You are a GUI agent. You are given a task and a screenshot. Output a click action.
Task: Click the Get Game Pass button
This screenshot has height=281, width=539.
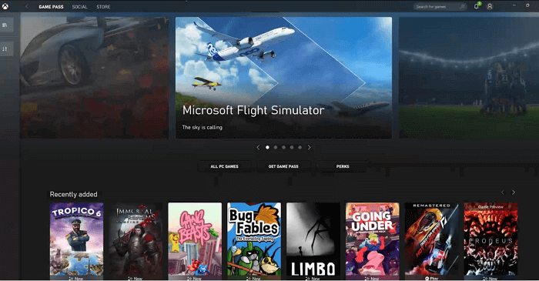283,166
